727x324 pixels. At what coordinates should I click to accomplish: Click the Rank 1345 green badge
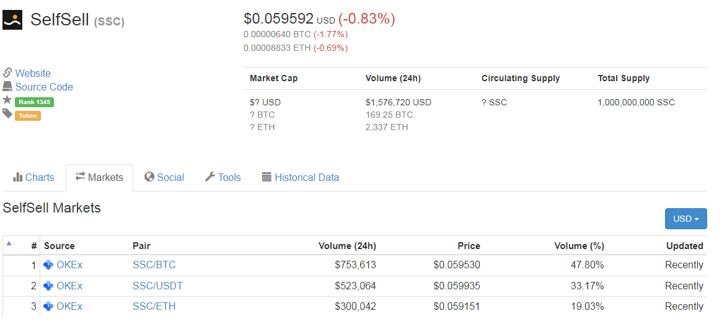click(34, 102)
